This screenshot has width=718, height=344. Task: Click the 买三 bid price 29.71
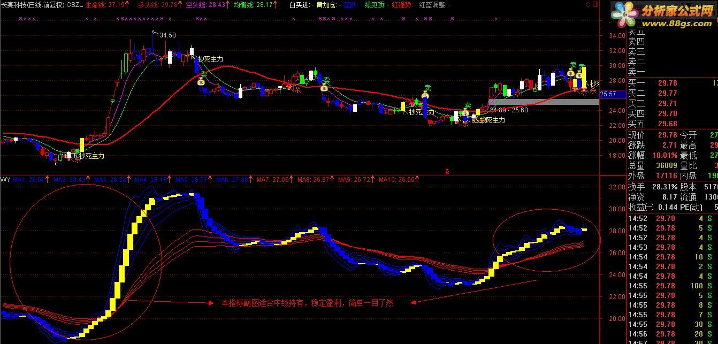click(668, 104)
